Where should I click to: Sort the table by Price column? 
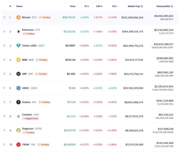coord(73,6)
